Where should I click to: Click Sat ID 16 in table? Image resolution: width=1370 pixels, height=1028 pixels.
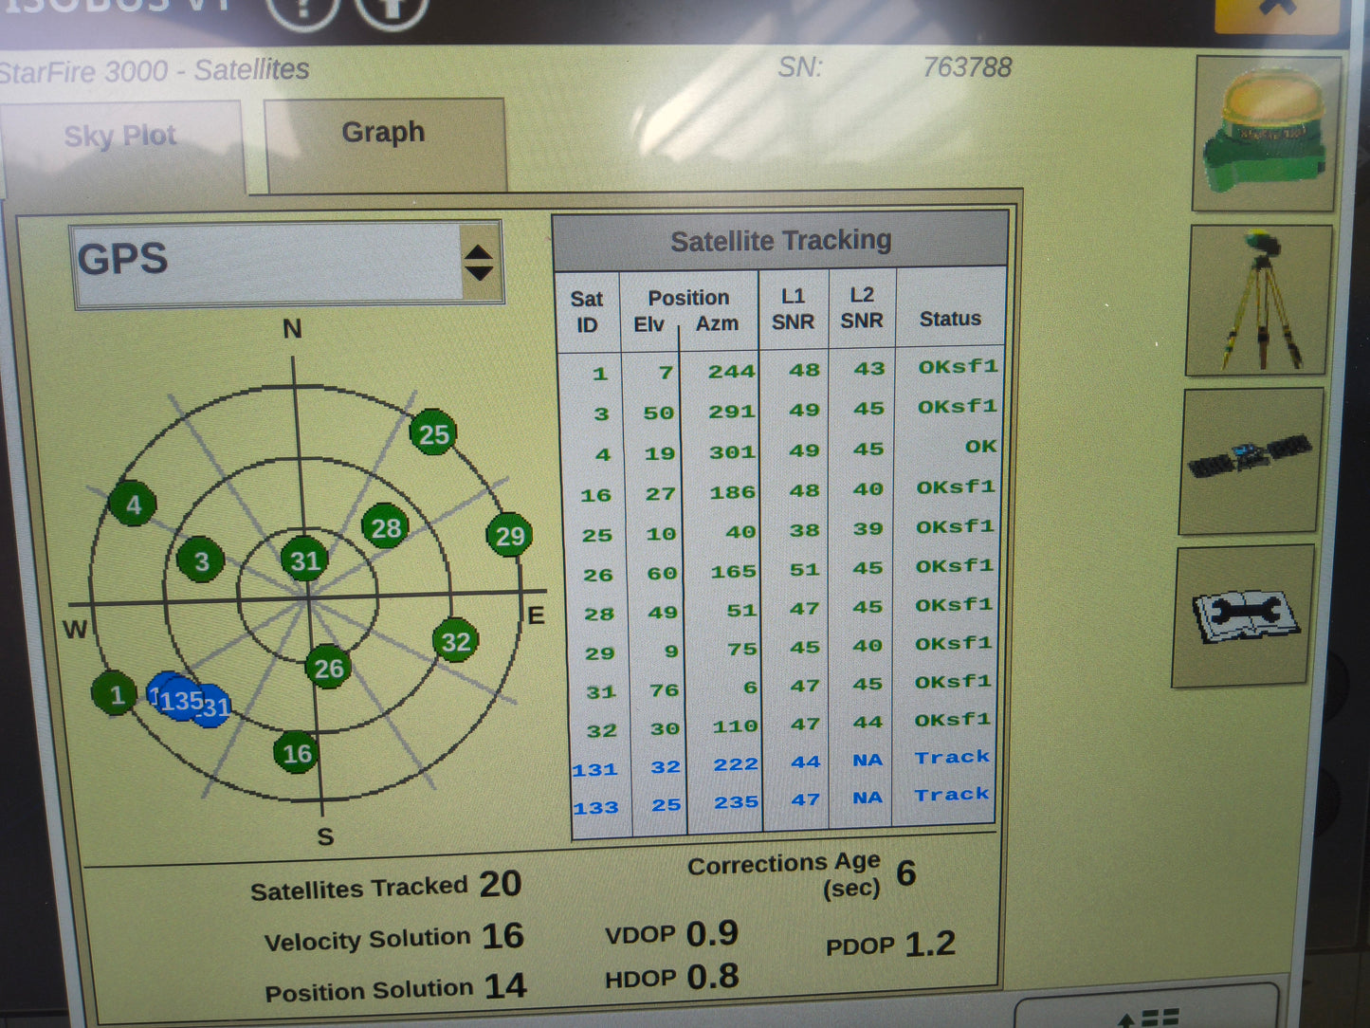(x=595, y=495)
